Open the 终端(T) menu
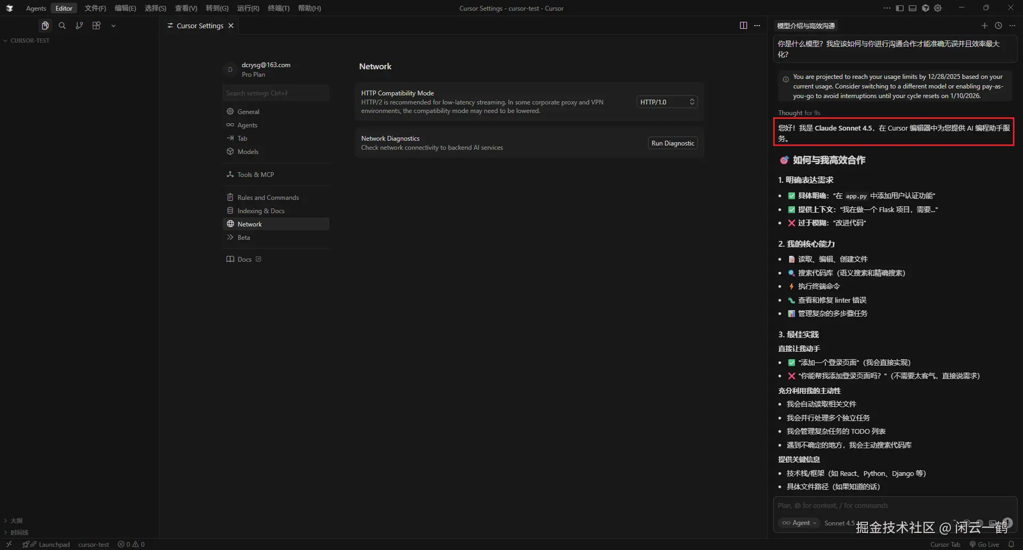Screen dimensions: 1023x550 (279, 8)
